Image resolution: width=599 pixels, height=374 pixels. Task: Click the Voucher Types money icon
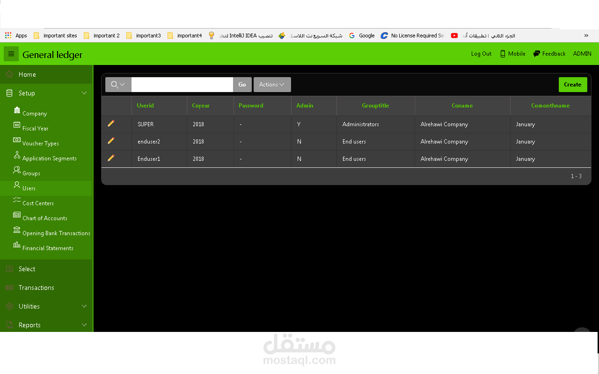pyautogui.click(x=17, y=140)
